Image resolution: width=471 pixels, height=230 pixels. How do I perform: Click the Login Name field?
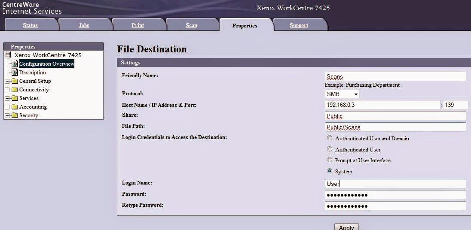coord(395,184)
